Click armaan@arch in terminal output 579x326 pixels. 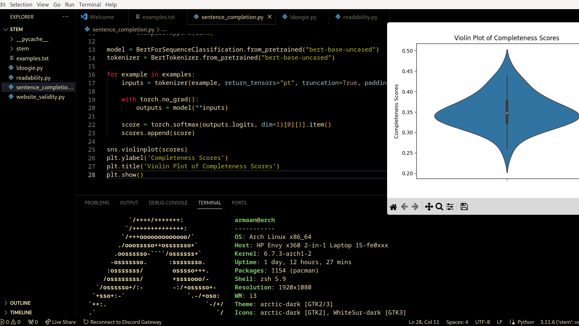tap(255, 220)
